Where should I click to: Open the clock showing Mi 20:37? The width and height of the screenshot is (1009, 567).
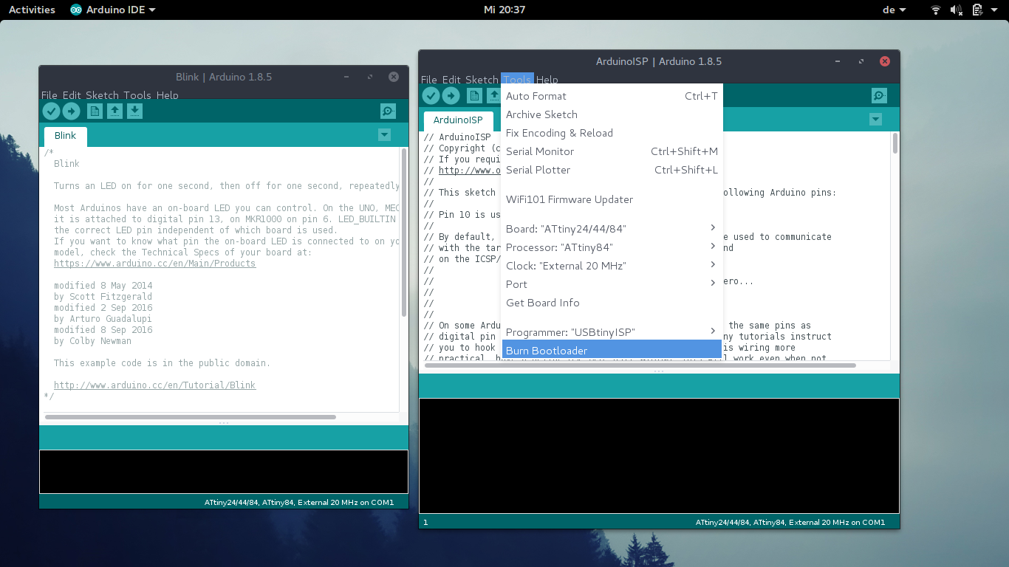click(x=504, y=10)
